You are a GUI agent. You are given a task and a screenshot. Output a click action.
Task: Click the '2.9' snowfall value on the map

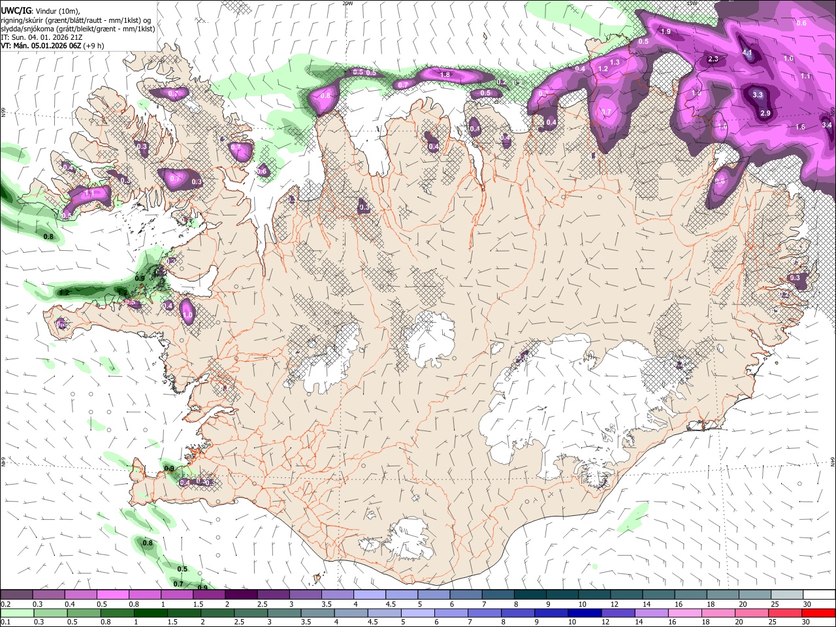click(766, 113)
